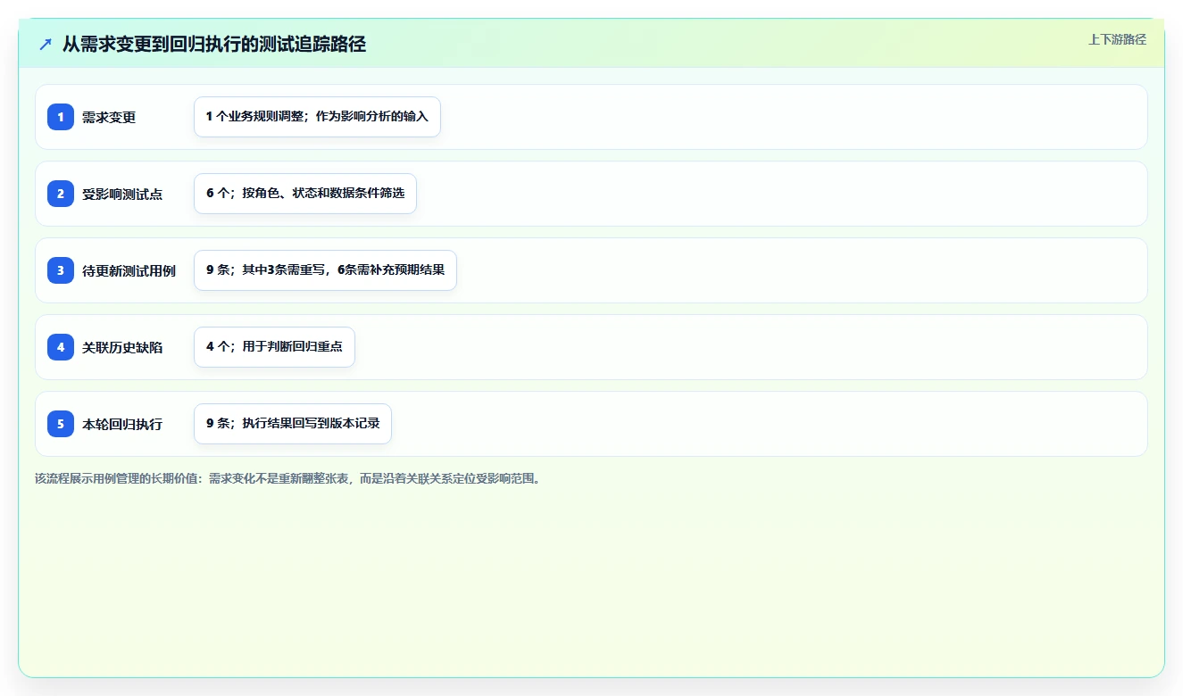The width and height of the screenshot is (1183, 696).
Task: Select step badge 4 for 关联历史缺陷
Action: pos(61,347)
